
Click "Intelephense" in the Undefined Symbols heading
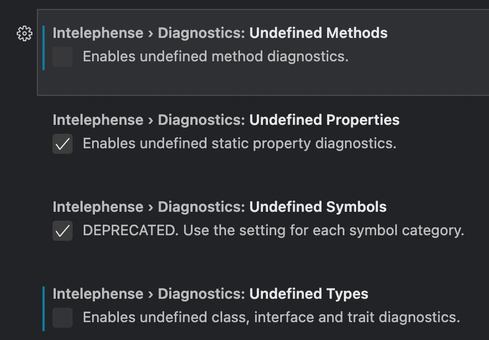98,207
